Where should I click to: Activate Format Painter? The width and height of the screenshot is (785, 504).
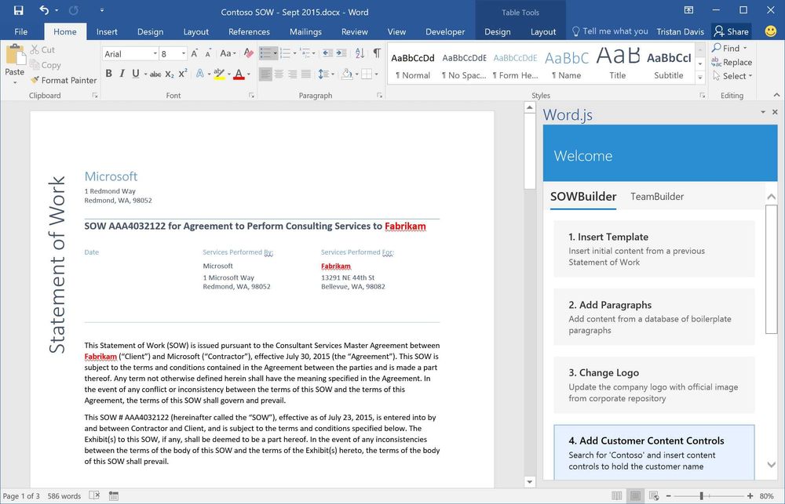click(64, 80)
